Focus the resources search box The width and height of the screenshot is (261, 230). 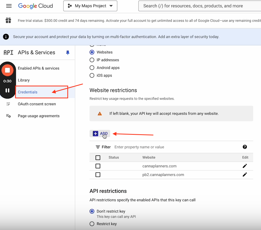coord(200,6)
